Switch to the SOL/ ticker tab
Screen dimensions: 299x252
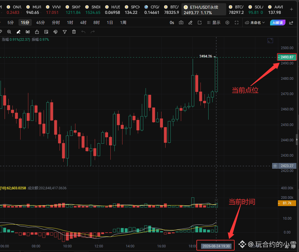click(x=256, y=10)
